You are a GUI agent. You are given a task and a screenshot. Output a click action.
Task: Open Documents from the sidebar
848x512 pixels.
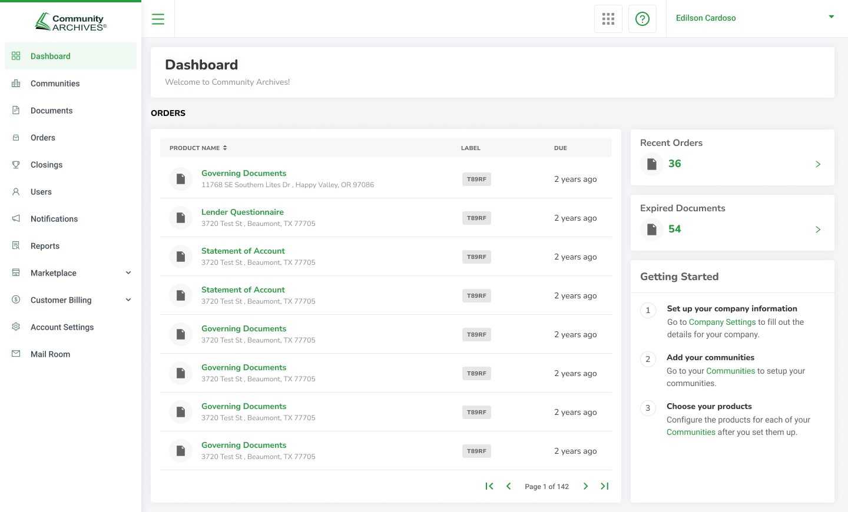(71, 111)
